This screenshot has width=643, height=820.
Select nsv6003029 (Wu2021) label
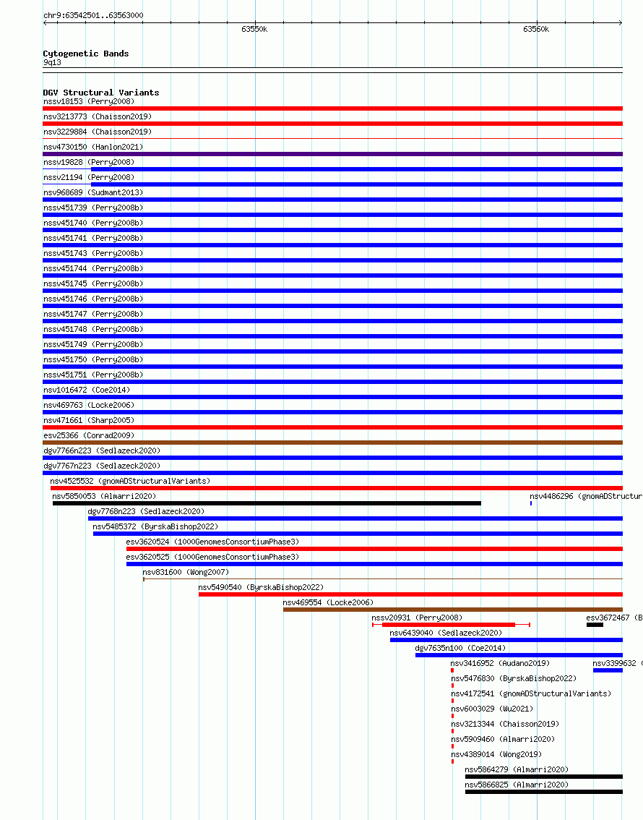click(x=493, y=708)
